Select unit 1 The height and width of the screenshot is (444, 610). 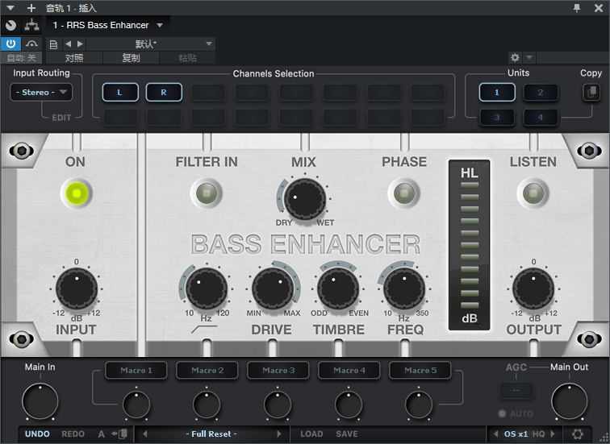(x=497, y=93)
